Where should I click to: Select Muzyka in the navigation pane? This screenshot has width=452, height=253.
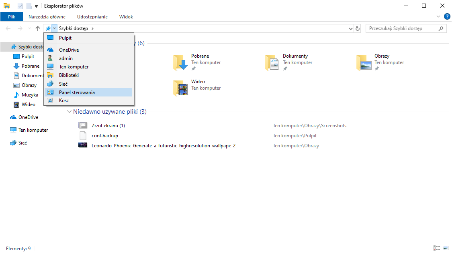tap(30, 95)
